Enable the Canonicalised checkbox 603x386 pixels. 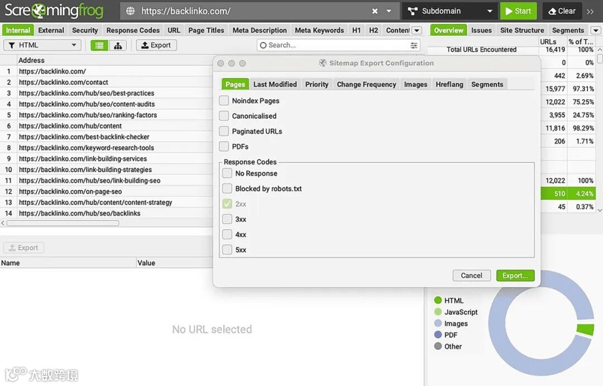pyautogui.click(x=224, y=116)
